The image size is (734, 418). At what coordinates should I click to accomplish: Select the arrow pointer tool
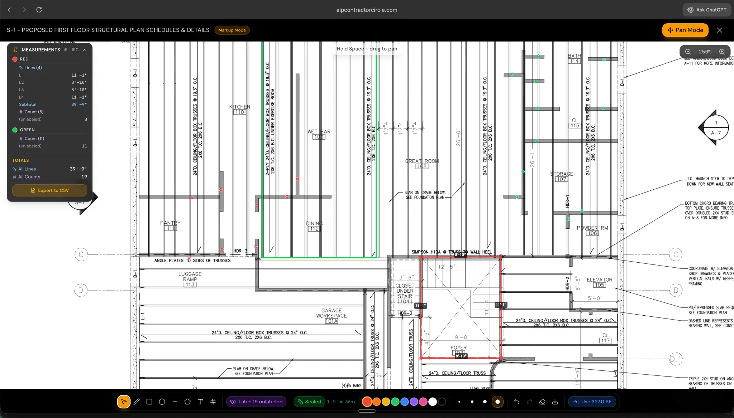click(124, 402)
